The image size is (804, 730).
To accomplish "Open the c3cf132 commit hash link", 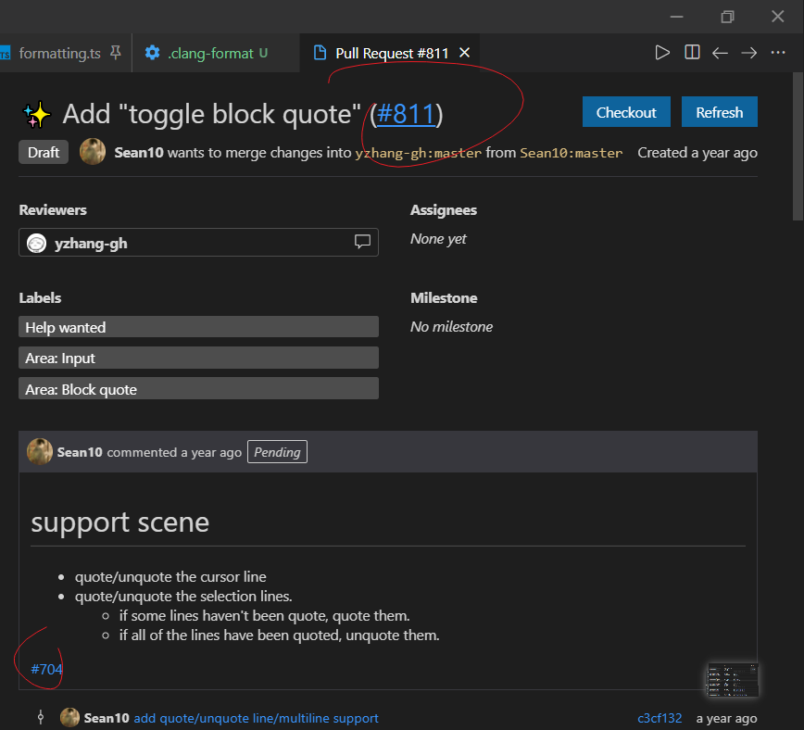I will 660,718.
